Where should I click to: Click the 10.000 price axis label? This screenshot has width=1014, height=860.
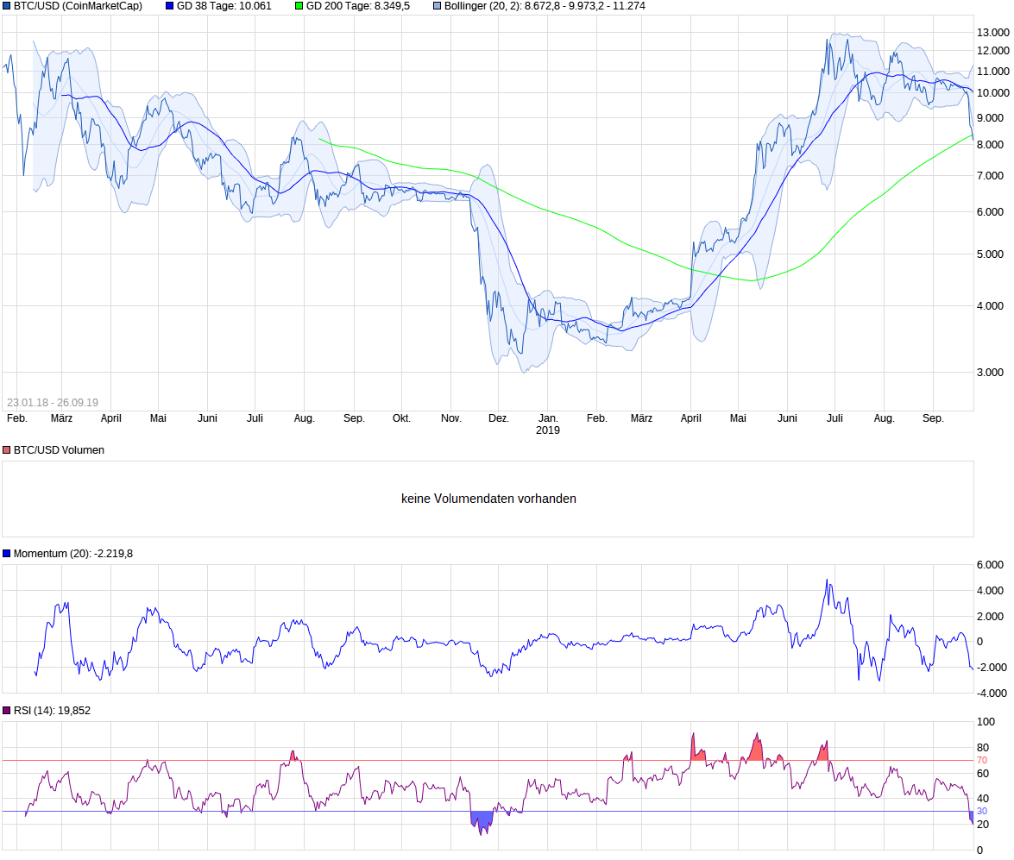[992, 93]
